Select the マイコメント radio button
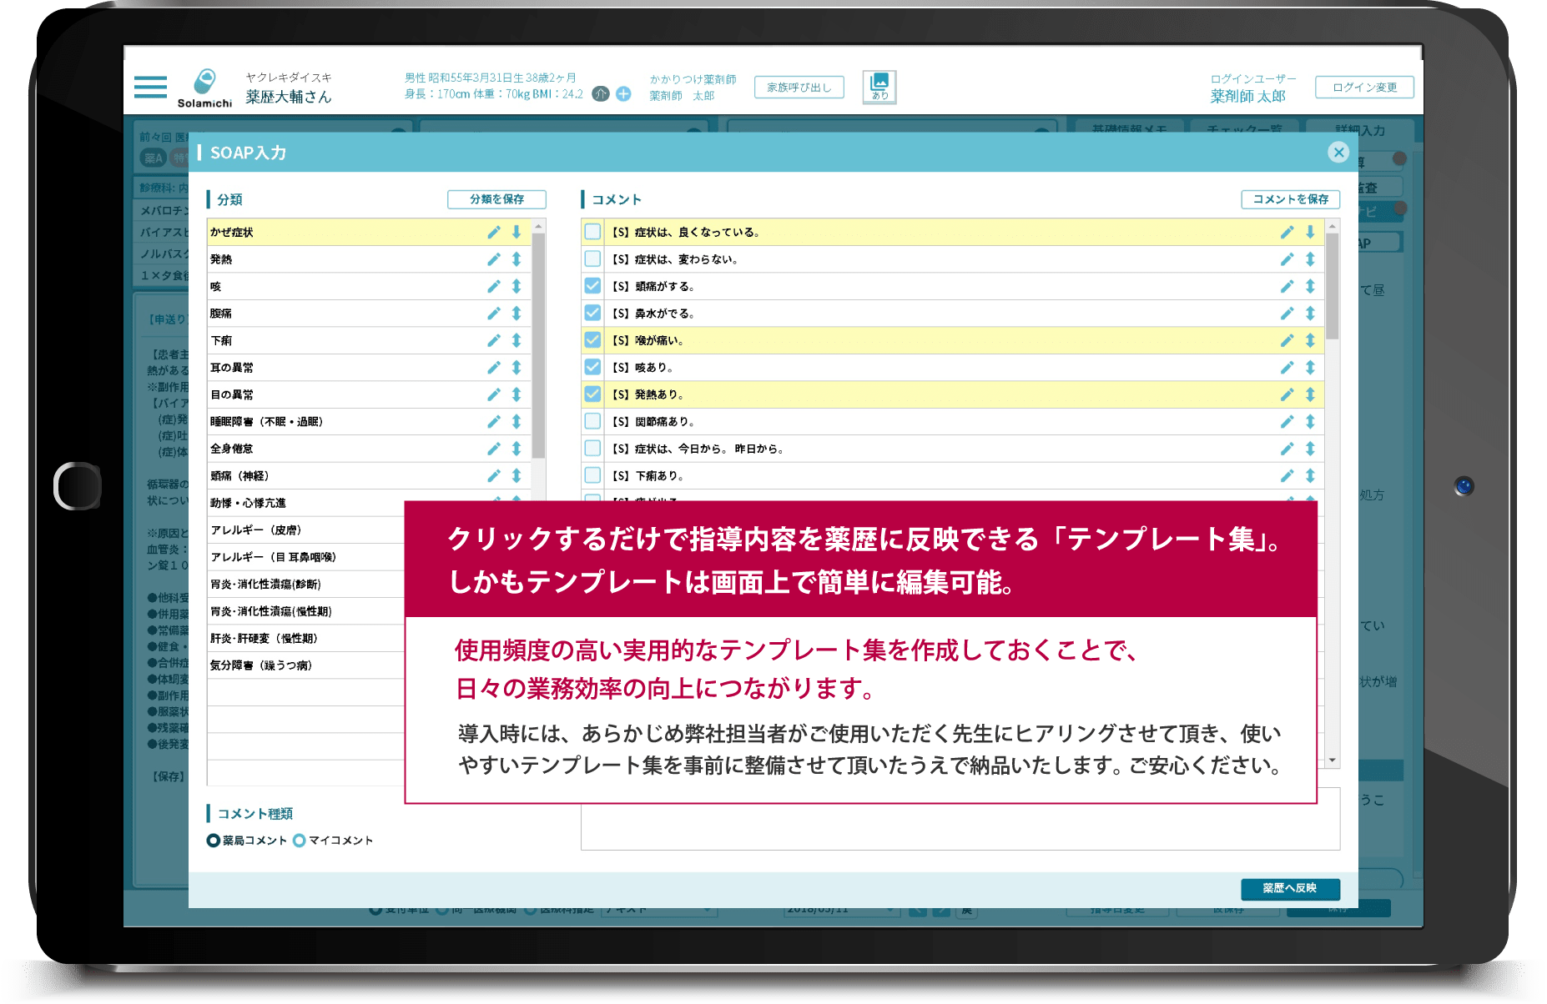The height and width of the screenshot is (1004, 1547). pos(300,841)
